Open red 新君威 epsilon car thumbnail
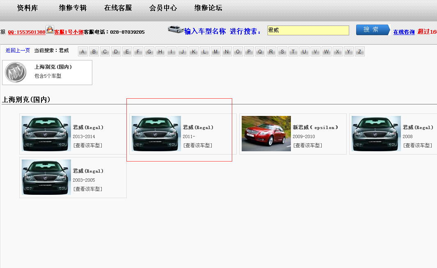The width and height of the screenshot is (437, 268). 266,134
